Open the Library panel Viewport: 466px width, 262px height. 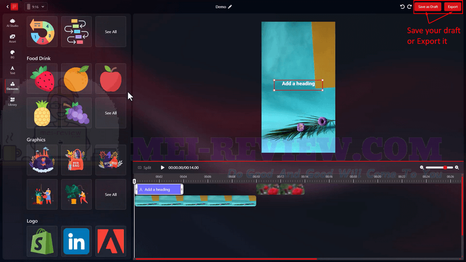tap(12, 101)
